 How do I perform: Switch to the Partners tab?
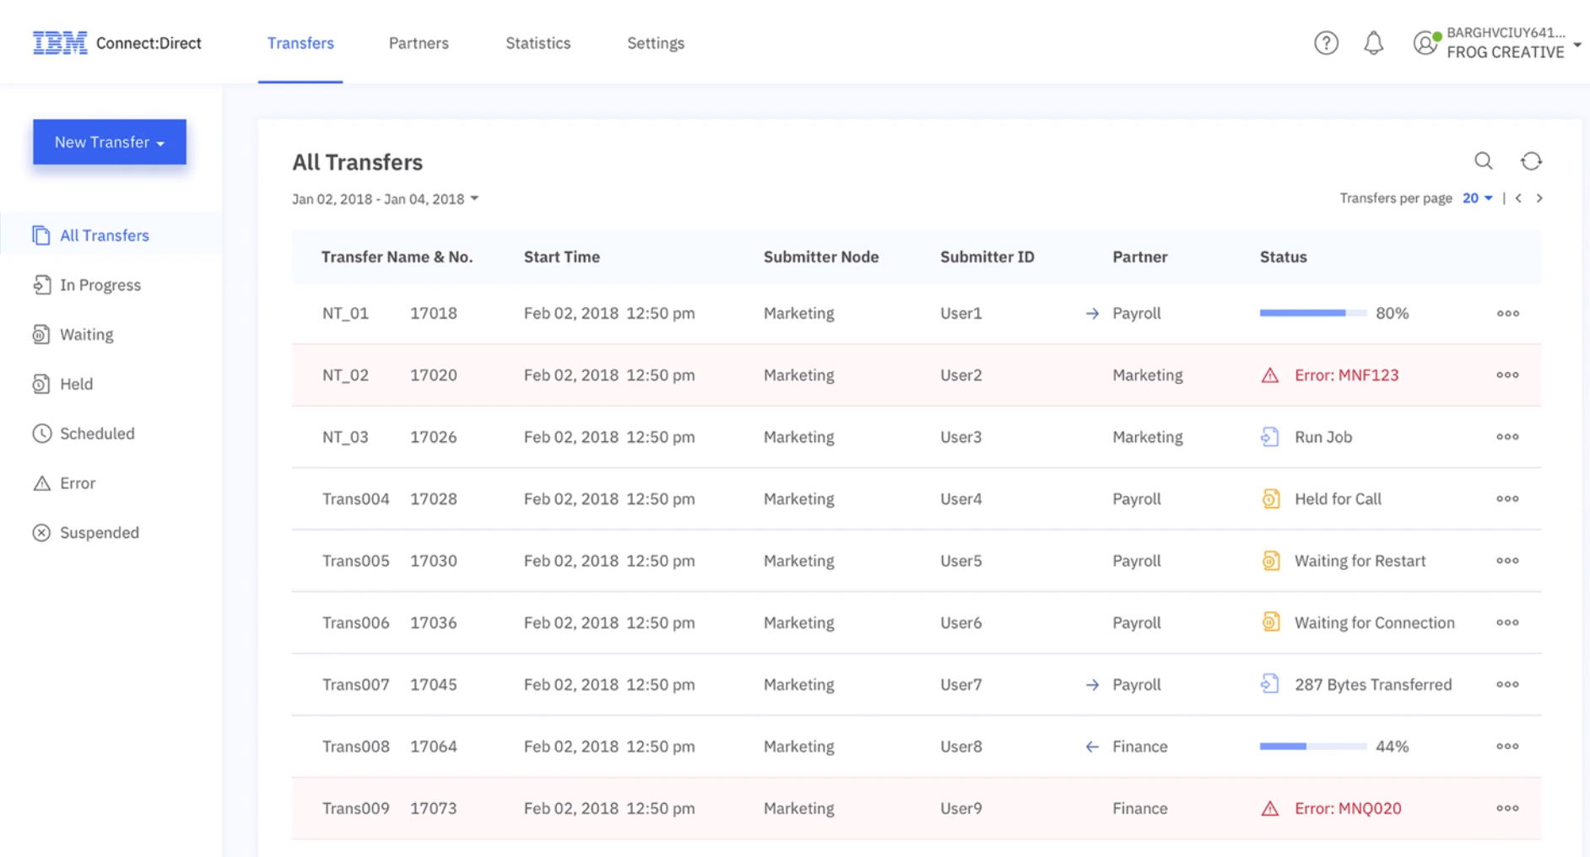pyautogui.click(x=419, y=43)
